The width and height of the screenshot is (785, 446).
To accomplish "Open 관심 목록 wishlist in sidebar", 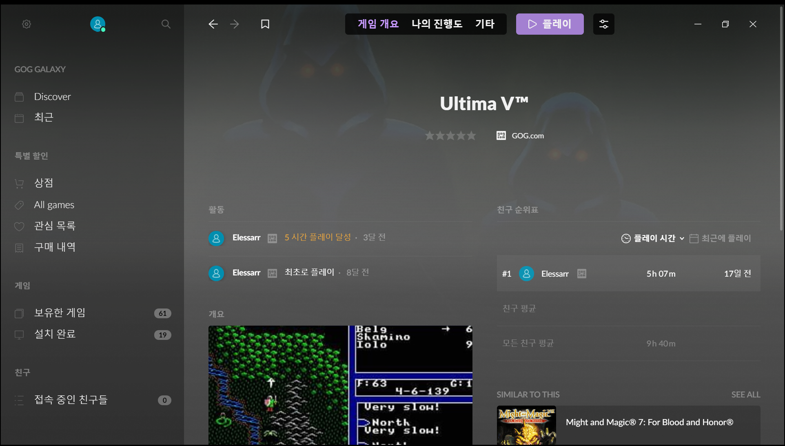I will (55, 226).
